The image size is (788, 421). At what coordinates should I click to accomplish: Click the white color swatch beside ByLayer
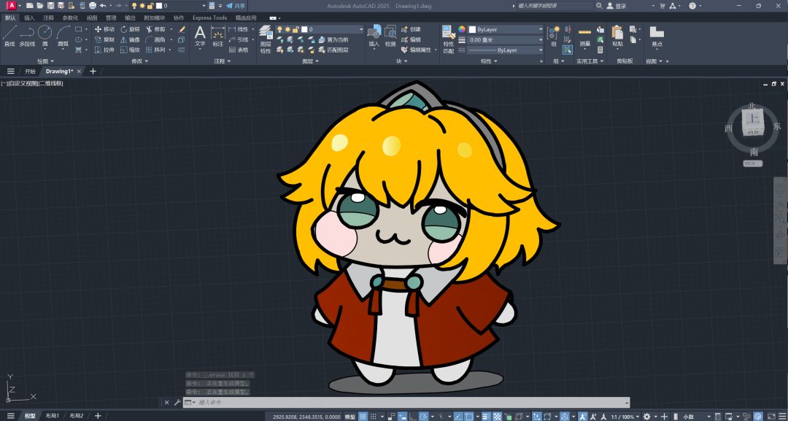coord(472,30)
